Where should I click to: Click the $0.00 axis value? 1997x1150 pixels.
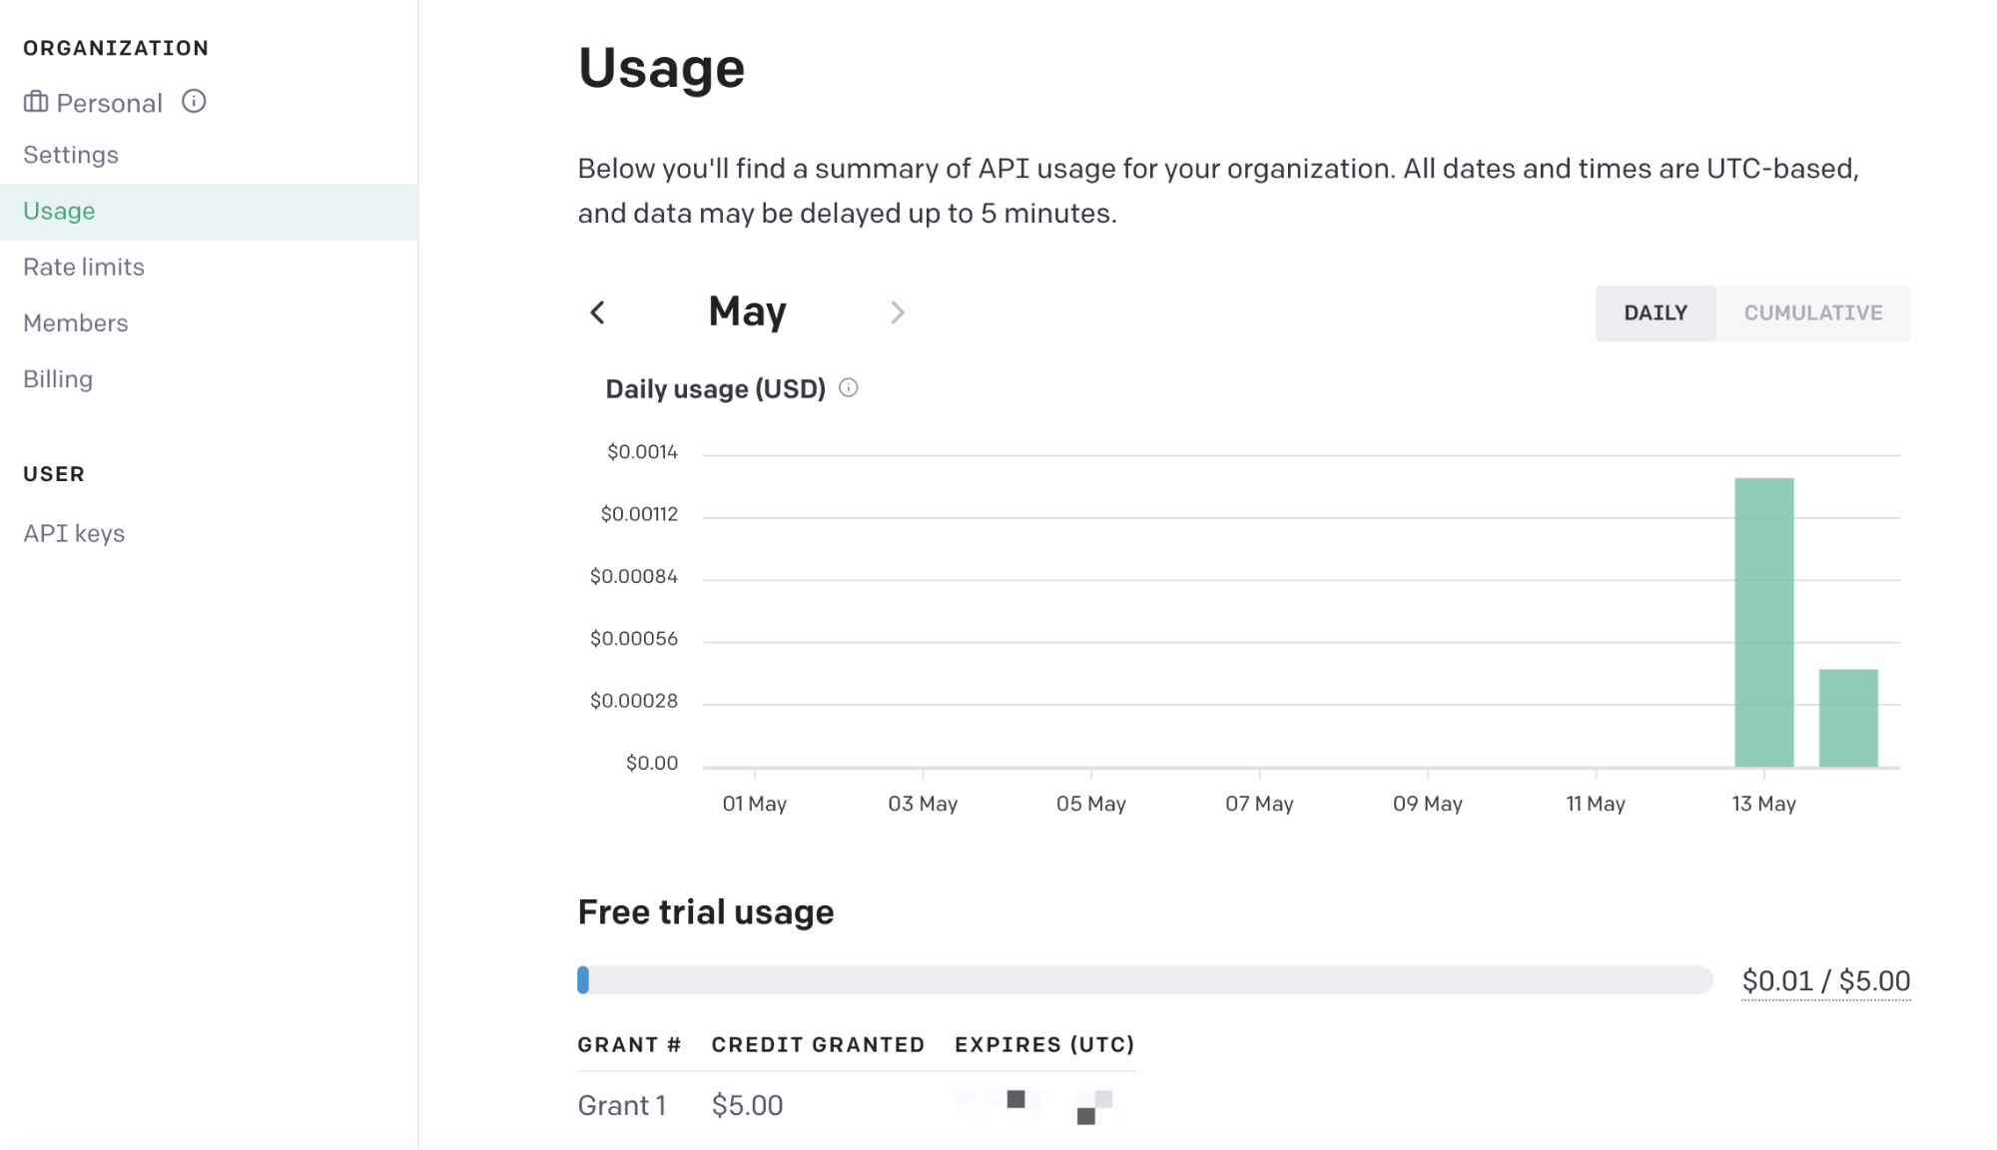coord(652,764)
